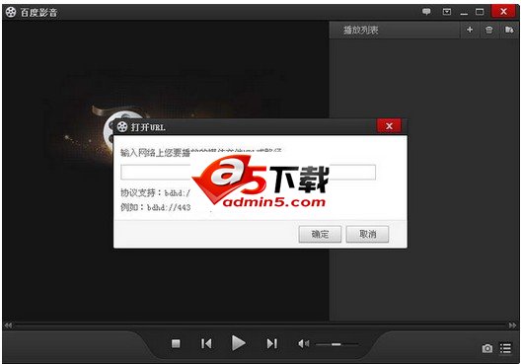Click the rewind arrows on seek bar
This screenshot has height=364, width=521.
point(8,326)
